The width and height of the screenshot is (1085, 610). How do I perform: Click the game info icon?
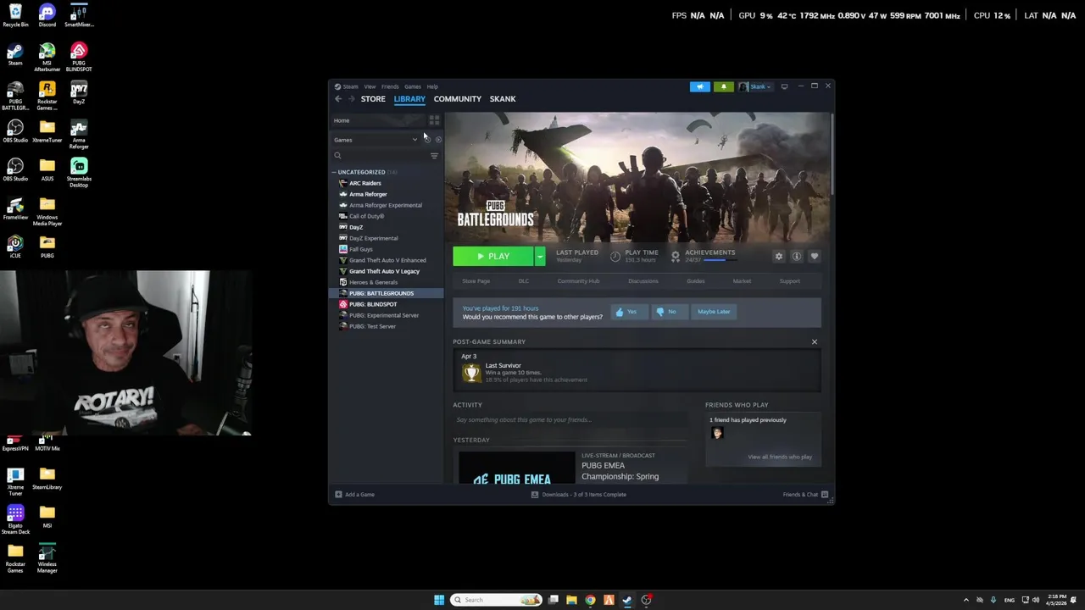pyautogui.click(x=797, y=256)
